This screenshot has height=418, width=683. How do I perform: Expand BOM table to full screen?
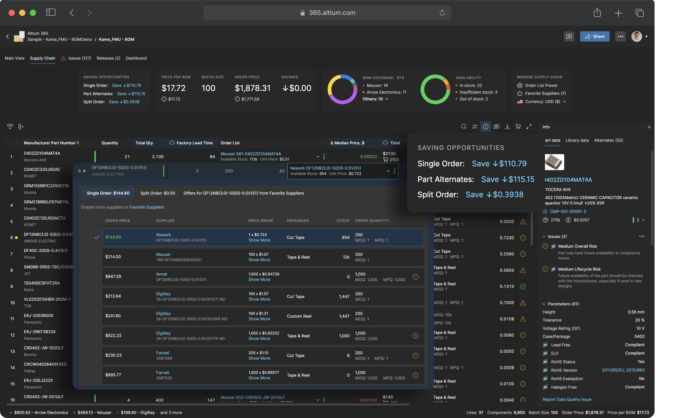pyautogui.click(x=529, y=127)
